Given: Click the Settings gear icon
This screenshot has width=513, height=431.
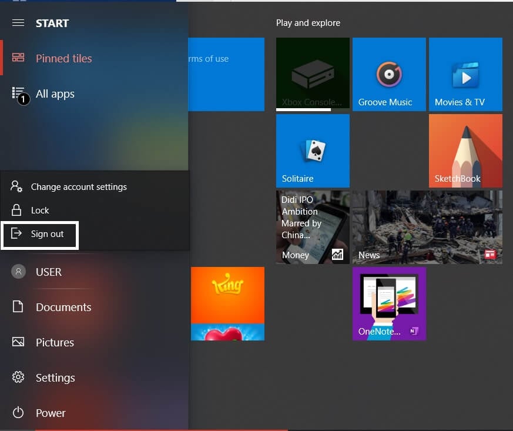Looking at the screenshot, I should tap(18, 377).
